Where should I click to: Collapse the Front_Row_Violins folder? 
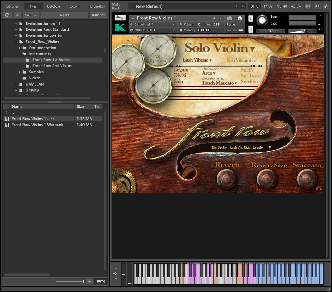tap(16, 42)
